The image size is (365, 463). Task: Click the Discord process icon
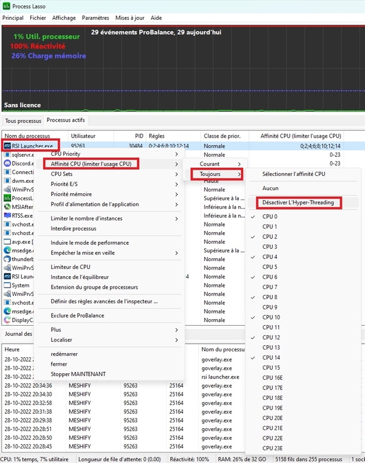coord(8,164)
